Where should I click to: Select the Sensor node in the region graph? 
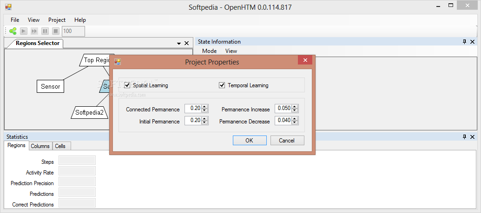[x=50, y=86]
